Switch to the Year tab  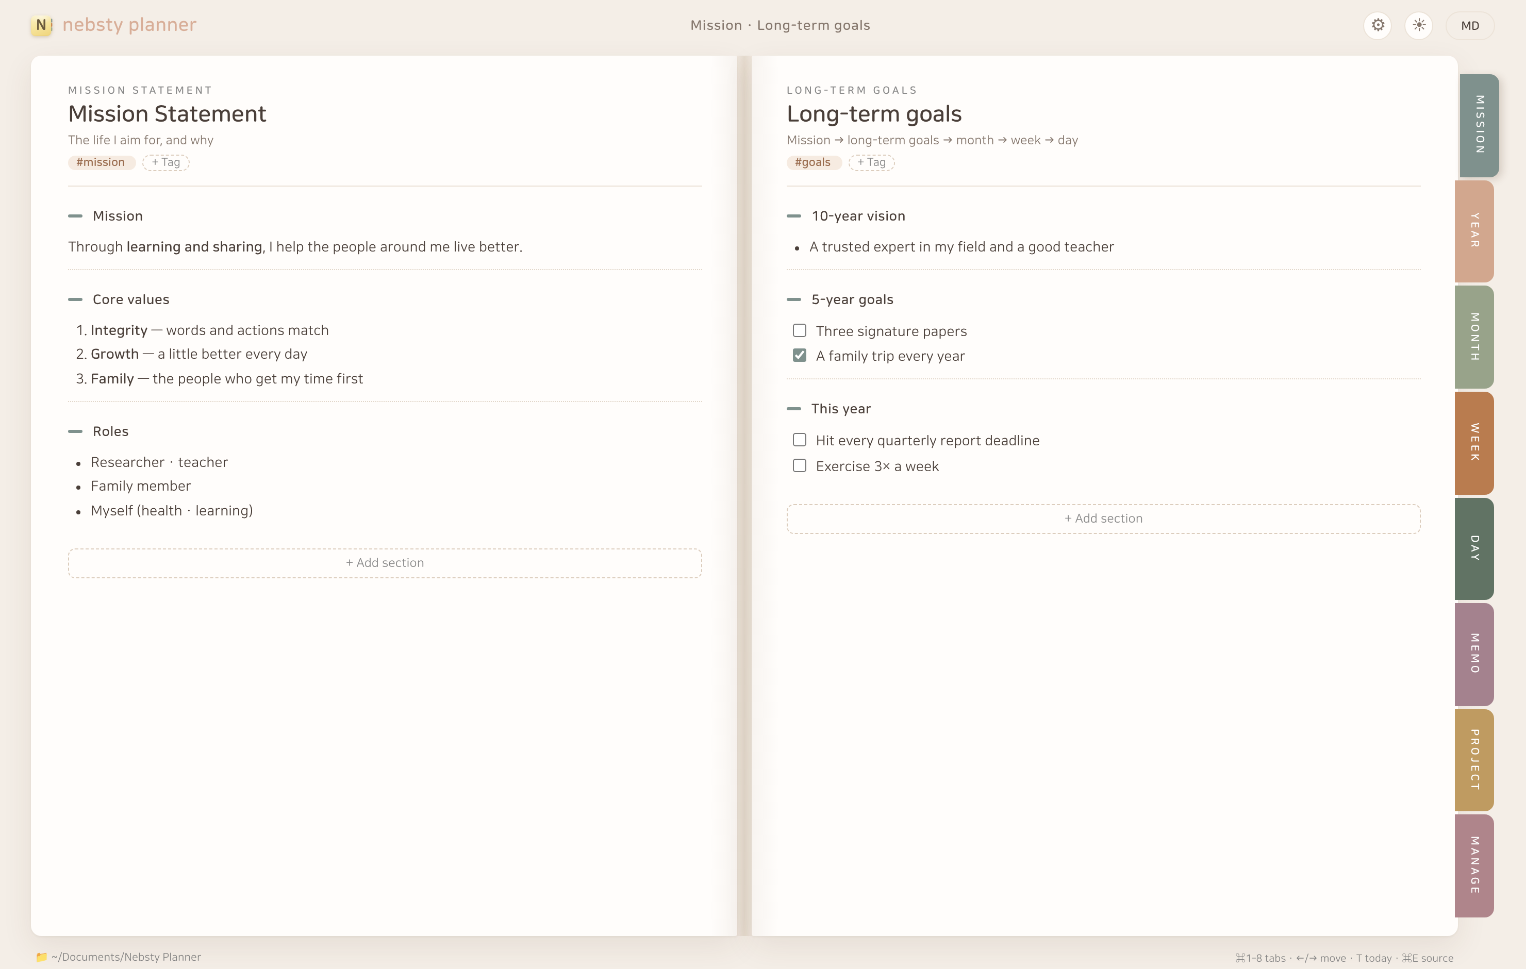(x=1474, y=231)
